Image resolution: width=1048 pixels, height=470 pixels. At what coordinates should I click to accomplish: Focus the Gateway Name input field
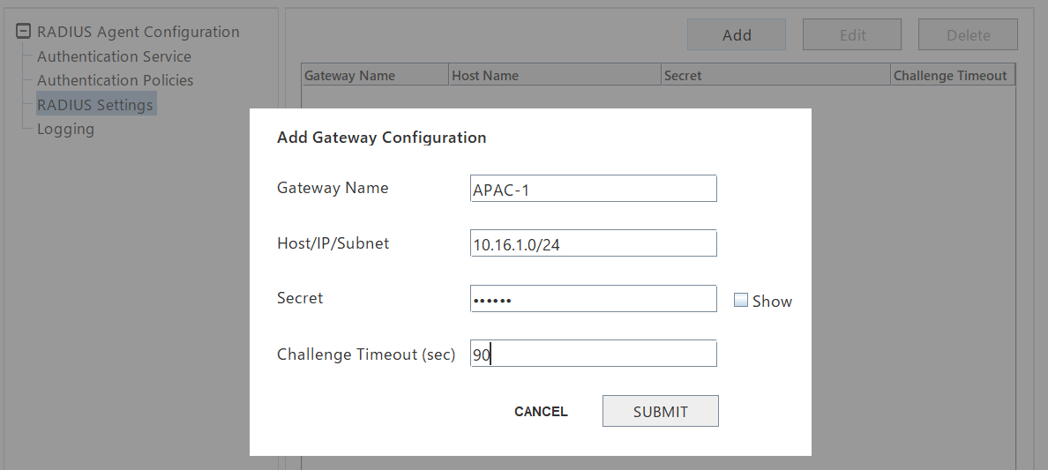coord(594,189)
